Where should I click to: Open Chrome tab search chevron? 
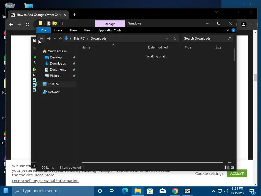216,12
